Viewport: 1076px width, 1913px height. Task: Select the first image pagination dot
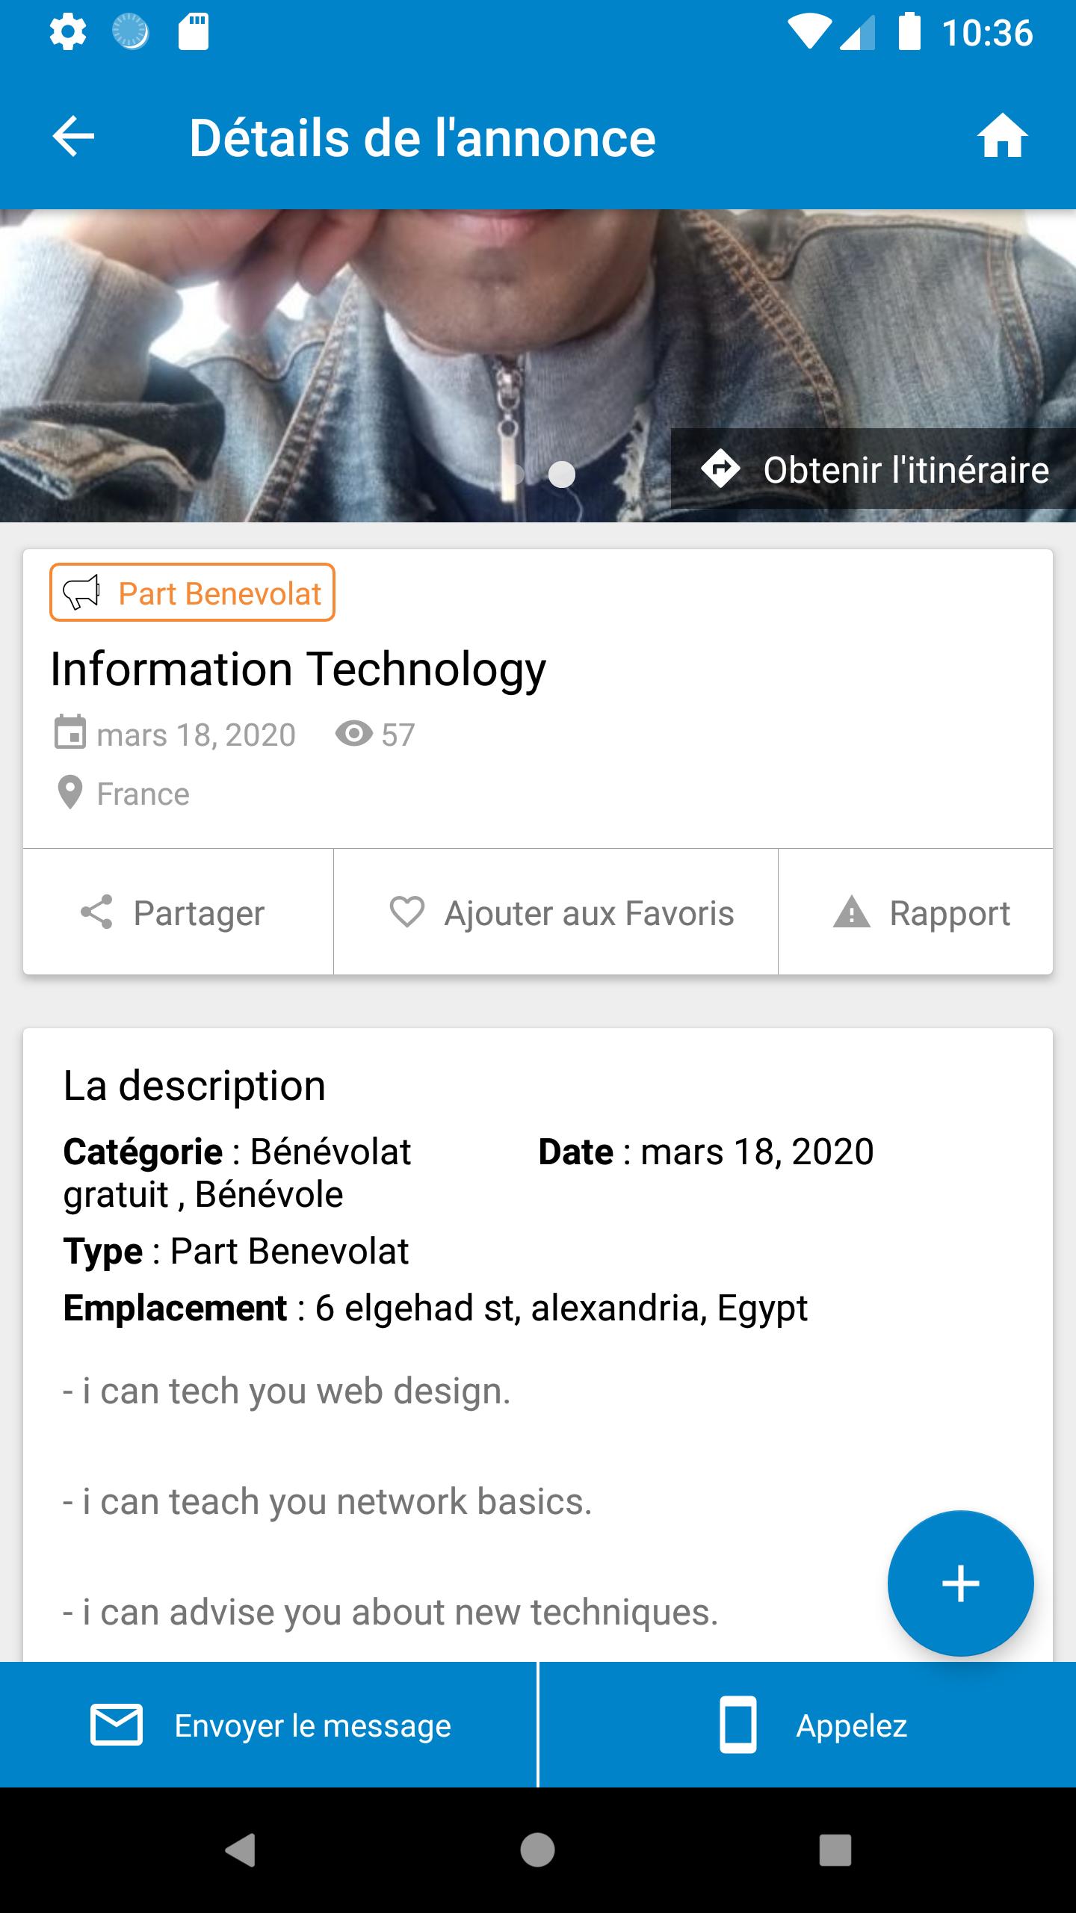click(x=514, y=475)
